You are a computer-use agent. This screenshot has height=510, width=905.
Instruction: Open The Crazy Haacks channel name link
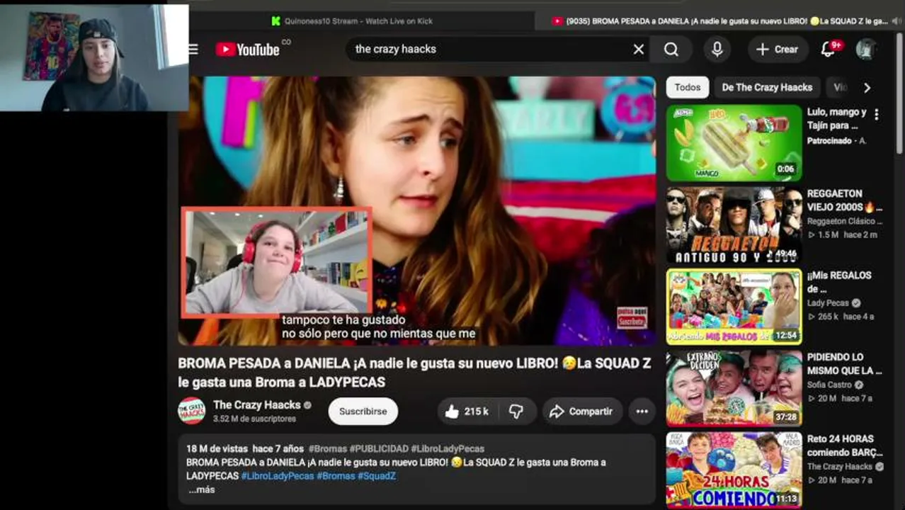click(x=256, y=405)
